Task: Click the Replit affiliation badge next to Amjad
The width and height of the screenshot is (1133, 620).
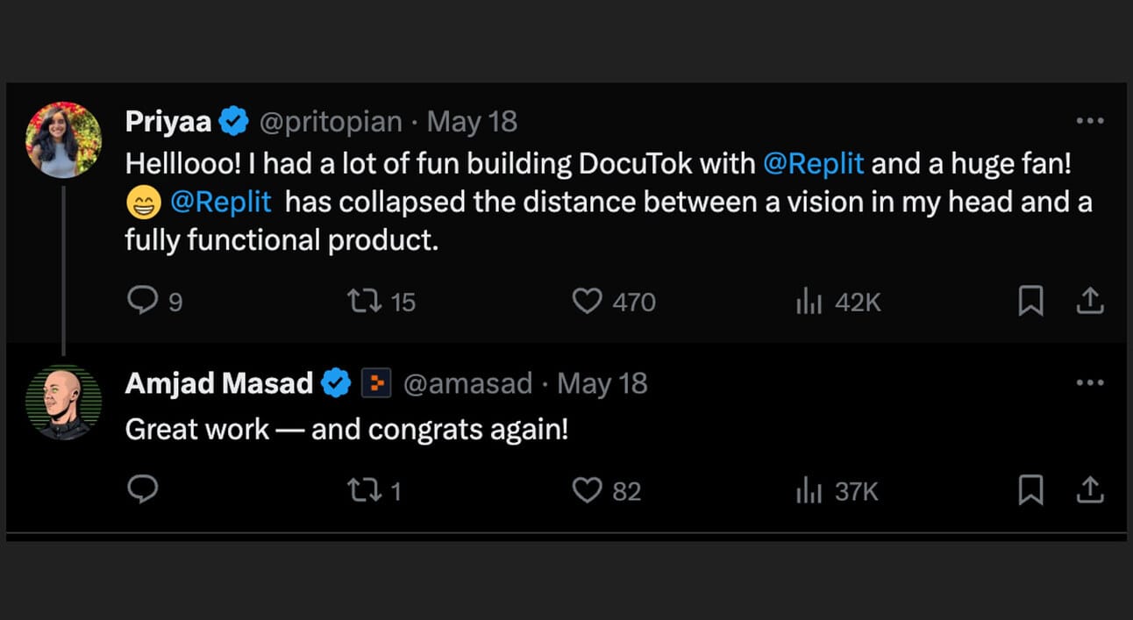Action: click(376, 383)
